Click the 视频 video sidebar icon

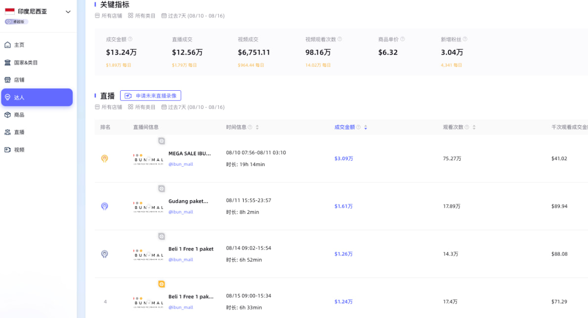click(x=7, y=150)
